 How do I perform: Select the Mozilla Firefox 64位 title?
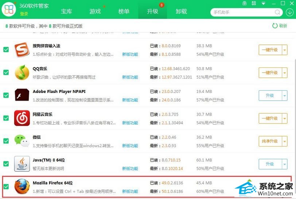pyautogui.click(x=52, y=183)
